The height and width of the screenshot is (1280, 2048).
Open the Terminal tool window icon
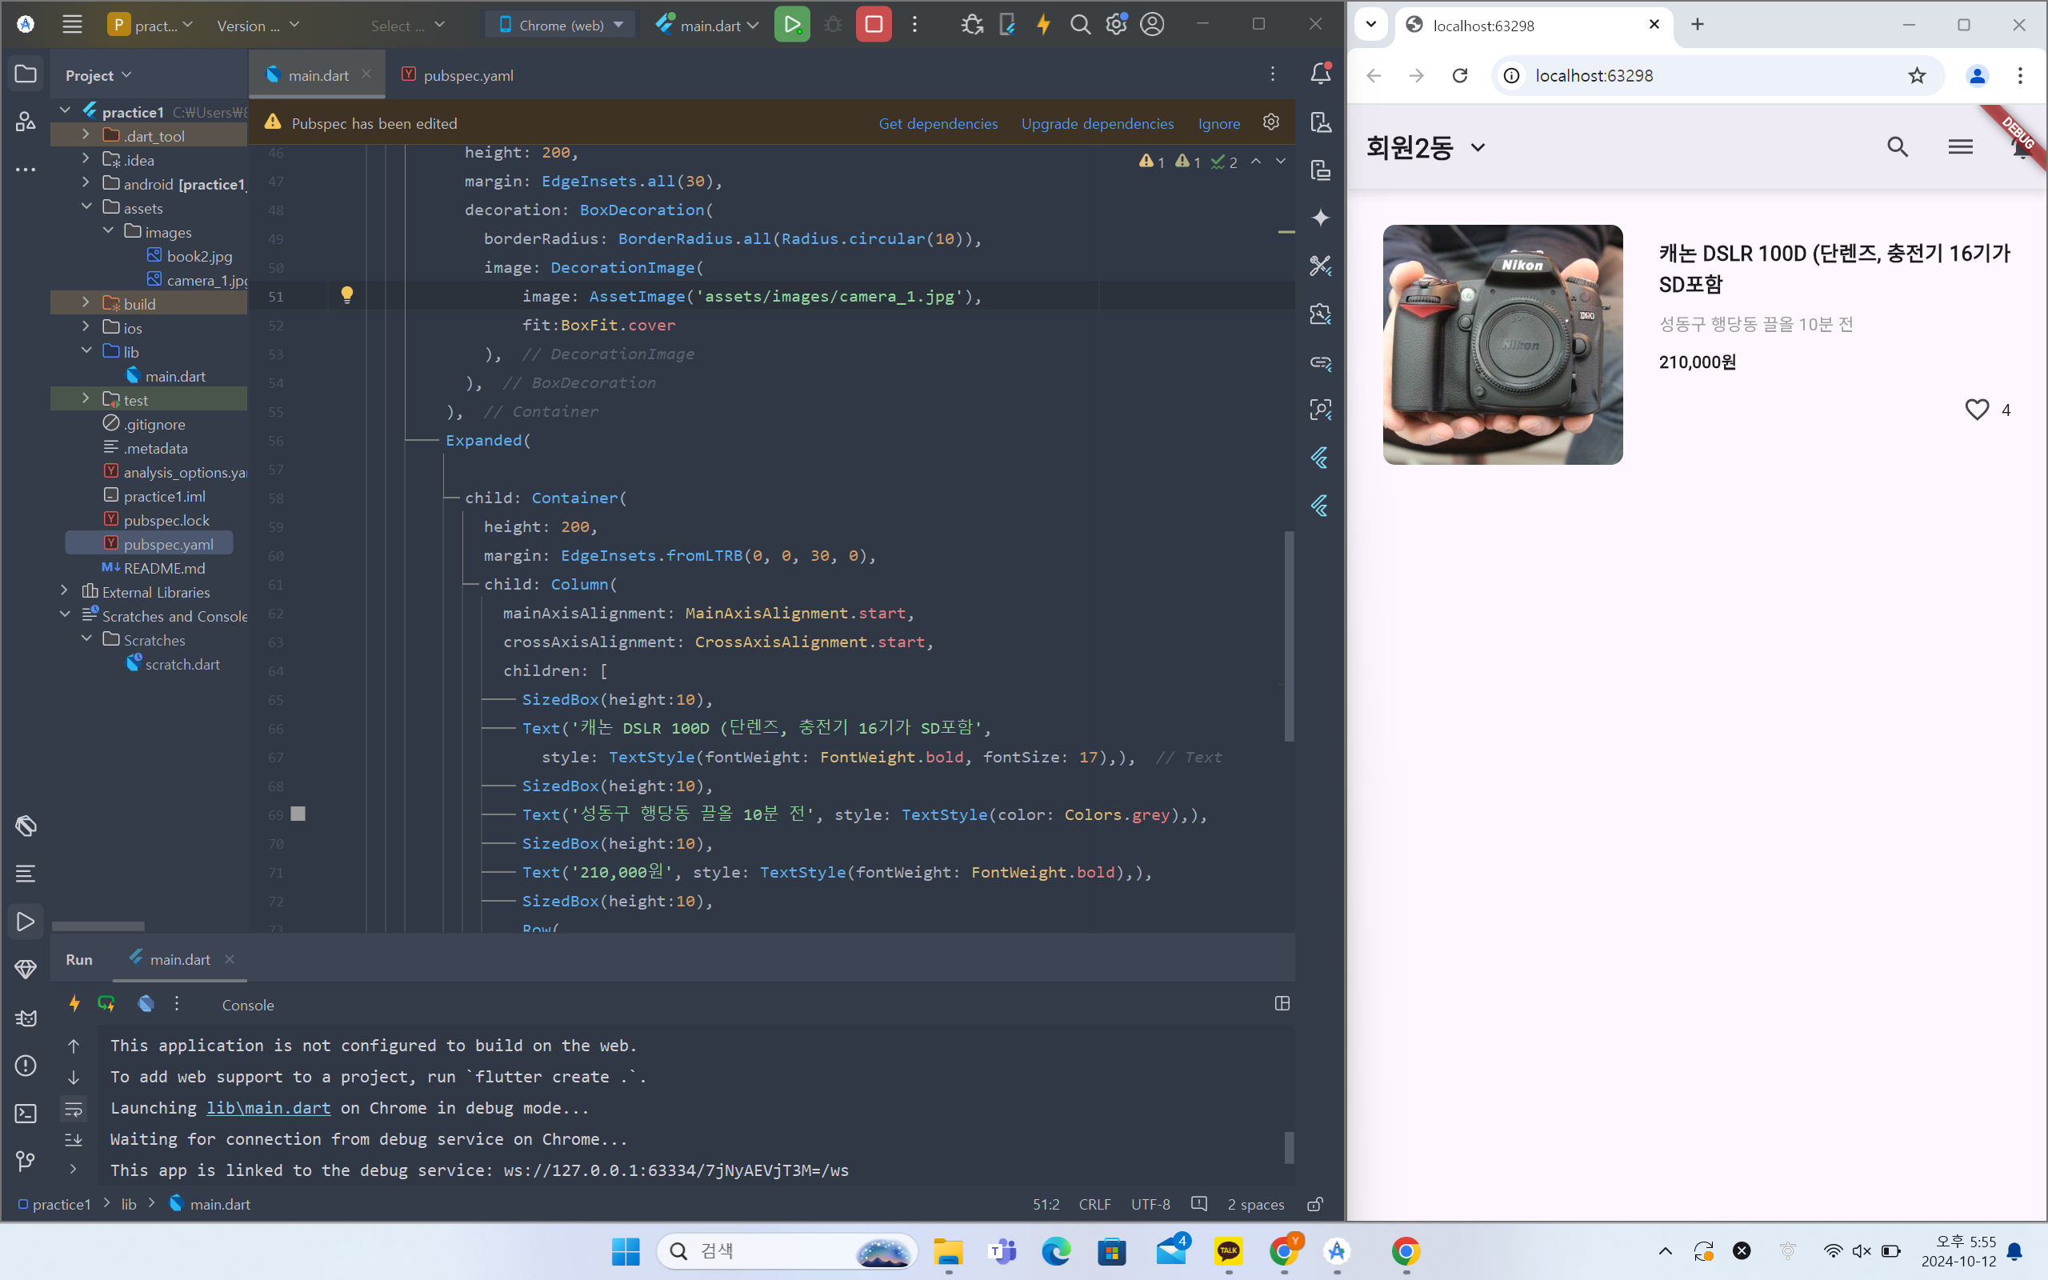coord(26,1114)
